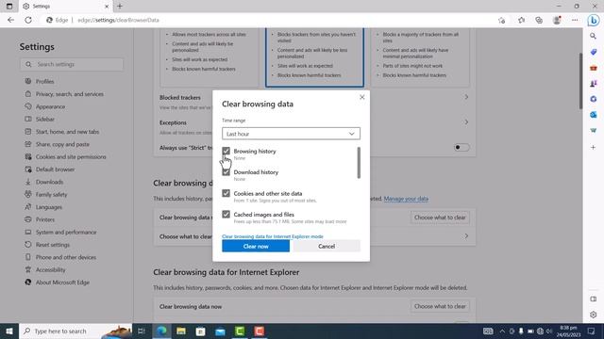Open Mail app from the taskbar
Image resolution: width=604 pixels, height=339 pixels.
[x=220, y=331]
